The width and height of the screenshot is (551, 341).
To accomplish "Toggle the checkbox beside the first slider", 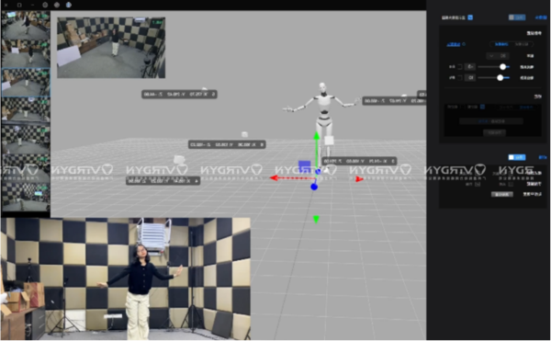I will (460, 67).
